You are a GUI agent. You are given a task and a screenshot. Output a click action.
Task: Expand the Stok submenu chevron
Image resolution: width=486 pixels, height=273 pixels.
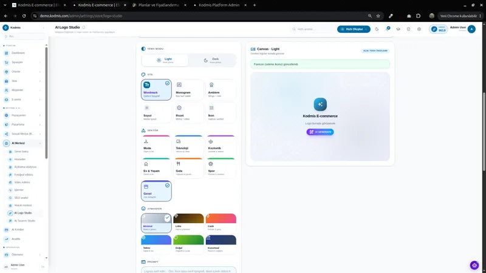click(x=40, y=81)
